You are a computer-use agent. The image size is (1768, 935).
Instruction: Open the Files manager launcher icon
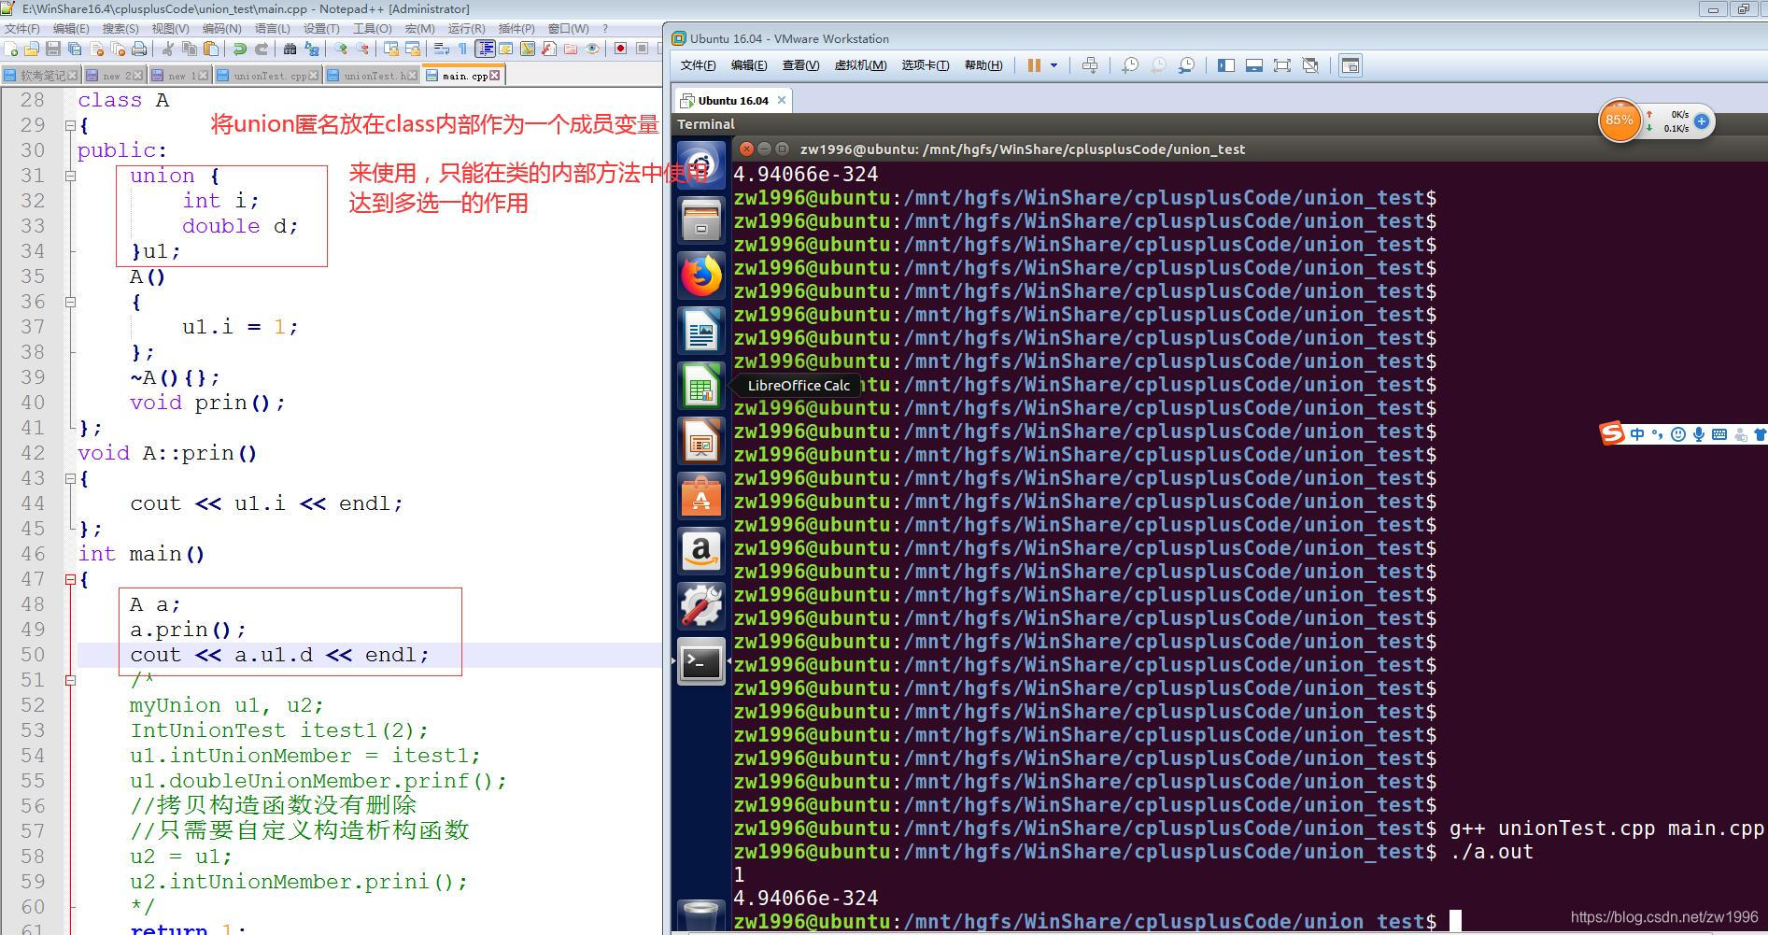[701, 220]
